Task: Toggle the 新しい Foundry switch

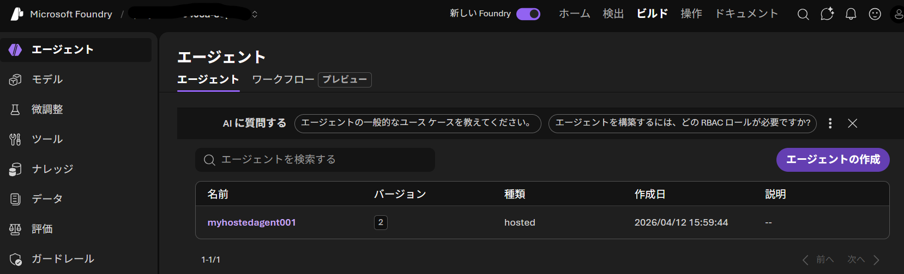Action: 528,14
